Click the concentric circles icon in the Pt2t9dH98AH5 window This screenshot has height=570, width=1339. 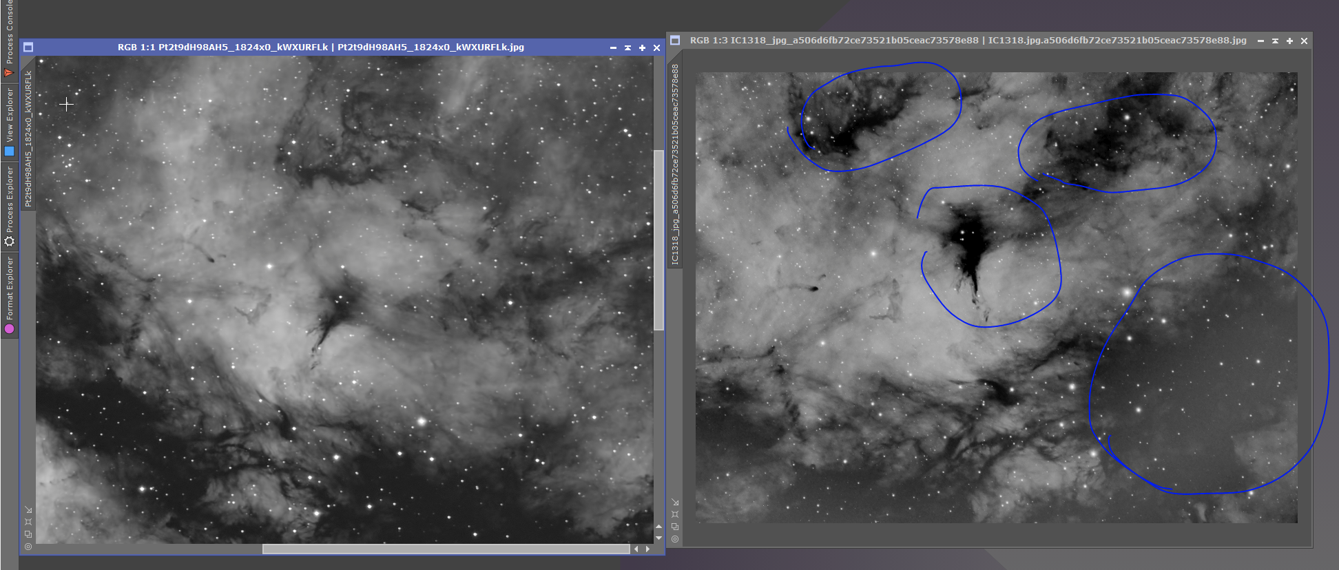point(28,547)
